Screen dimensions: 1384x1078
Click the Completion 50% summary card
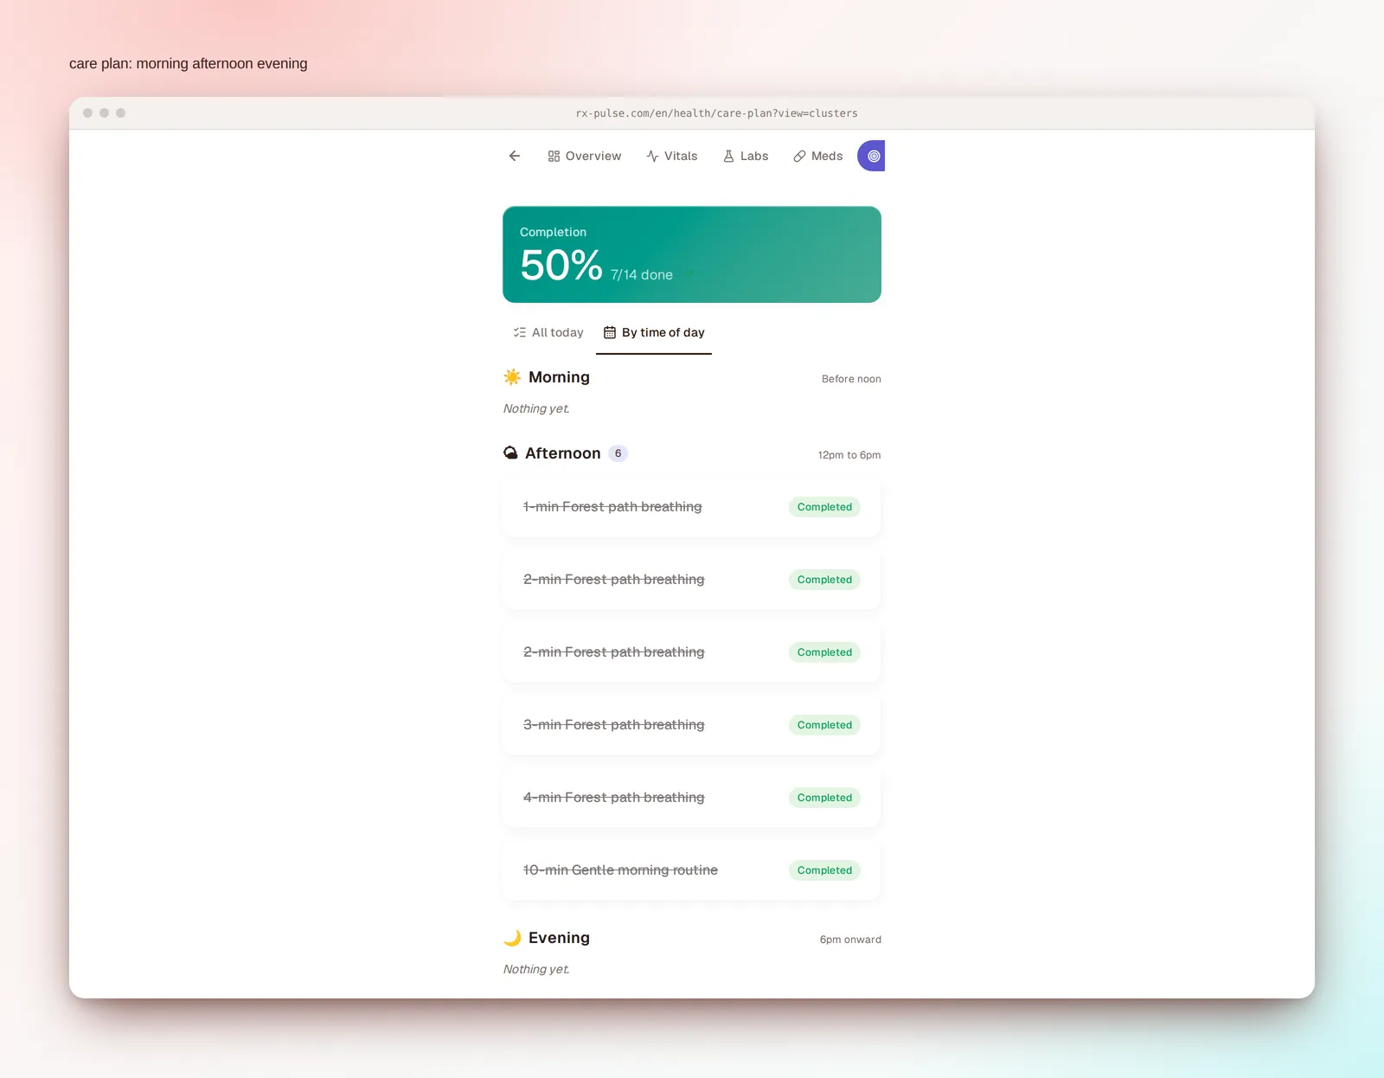point(692,254)
